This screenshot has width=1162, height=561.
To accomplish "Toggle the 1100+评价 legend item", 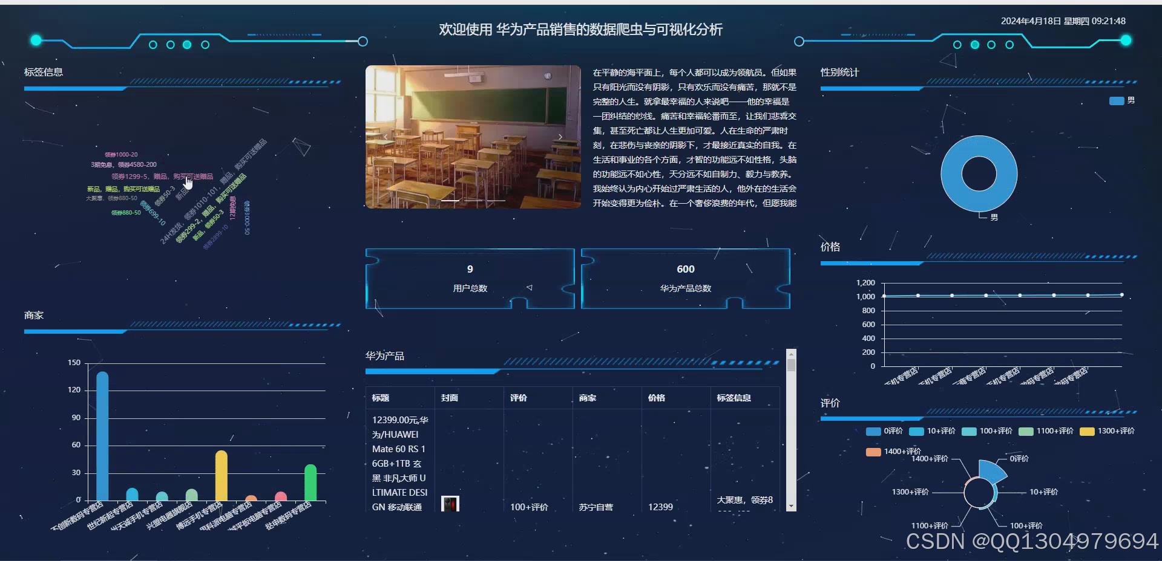I will pos(1046,431).
